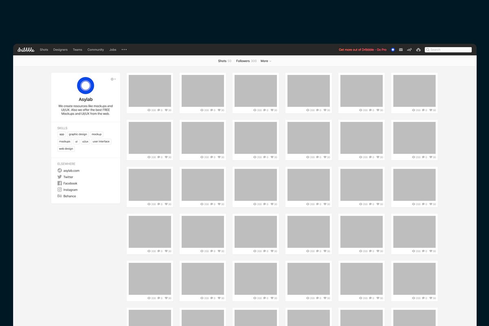Screen dimensions: 489x326
Task: Open the three-dot overflow menu in the nav bar
Action: (124, 50)
